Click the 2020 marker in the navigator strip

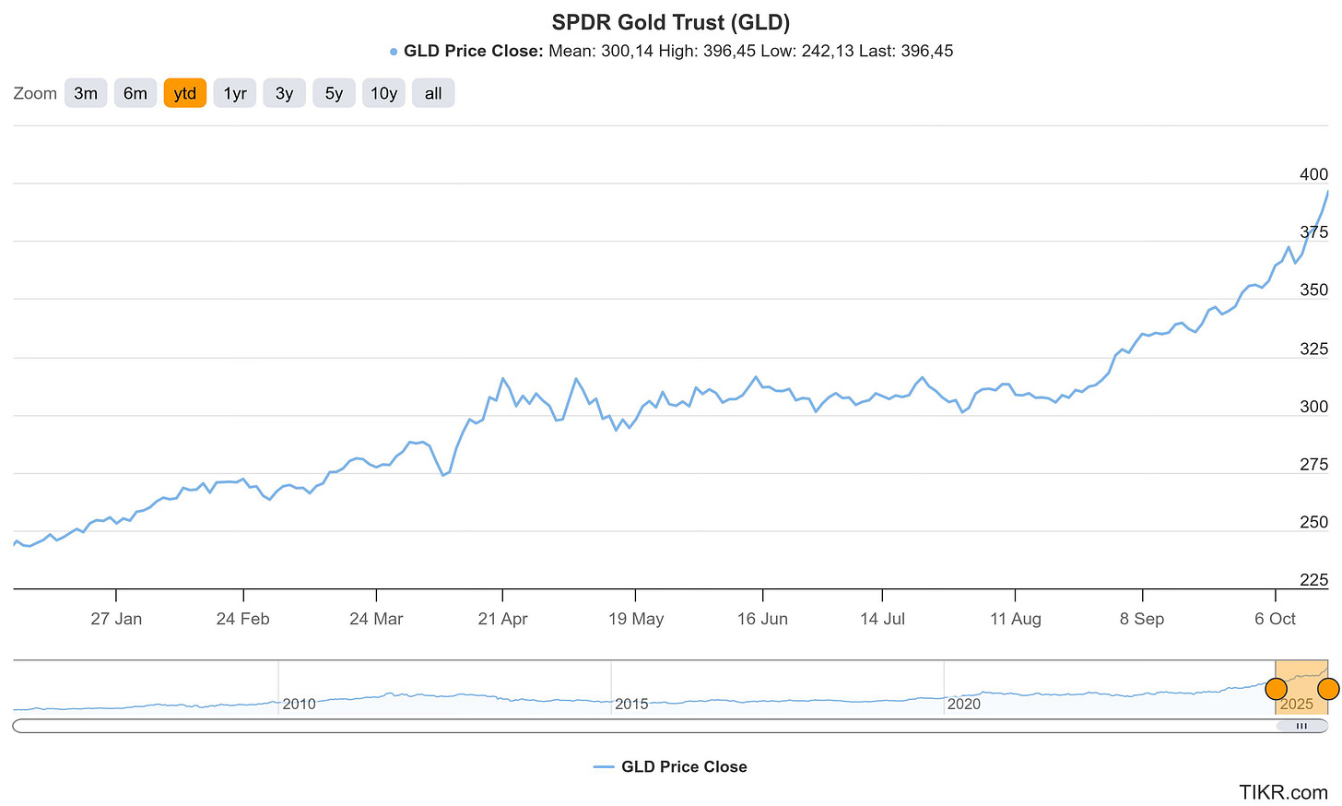coord(965,704)
